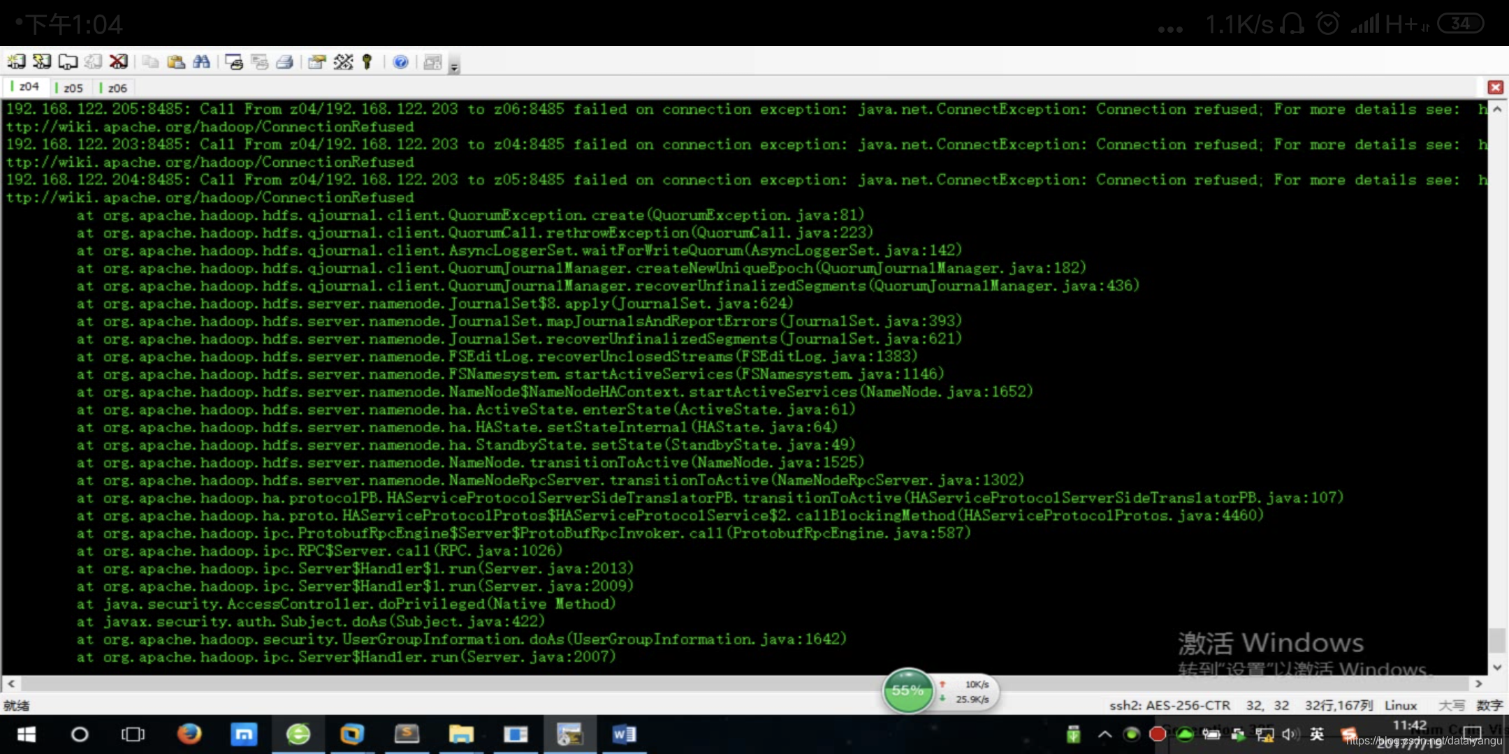The width and height of the screenshot is (1509, 754).
Task: Click the grayed Print Selection icon
Action: [x=259, y=62]
